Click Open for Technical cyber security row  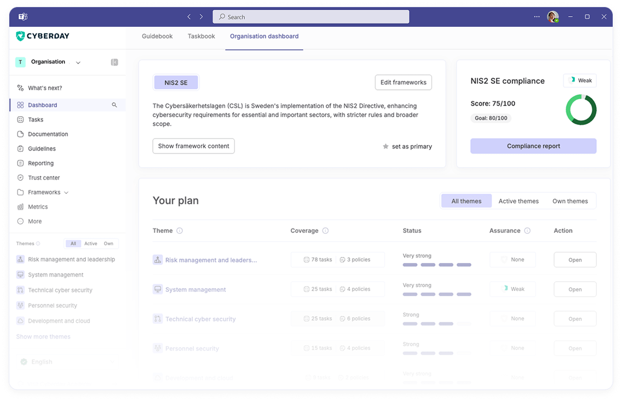pos(575,318)
